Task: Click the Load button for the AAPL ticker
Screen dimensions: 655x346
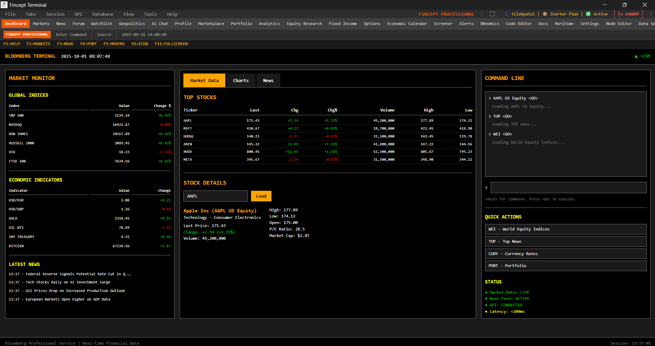Action: tap(261, 196)
